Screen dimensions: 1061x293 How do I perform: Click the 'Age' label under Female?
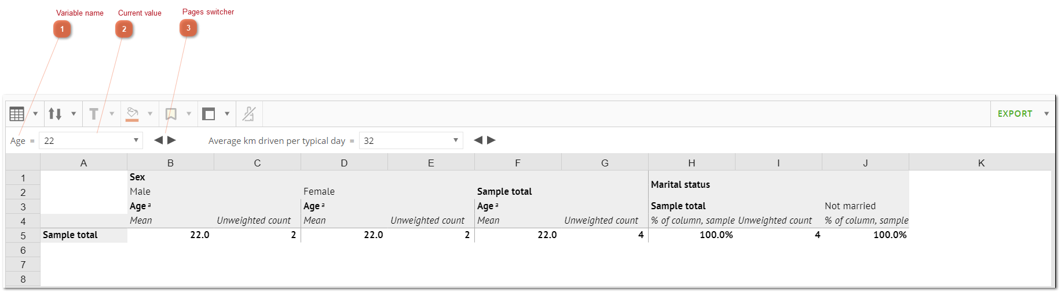[x=312, y=206]
